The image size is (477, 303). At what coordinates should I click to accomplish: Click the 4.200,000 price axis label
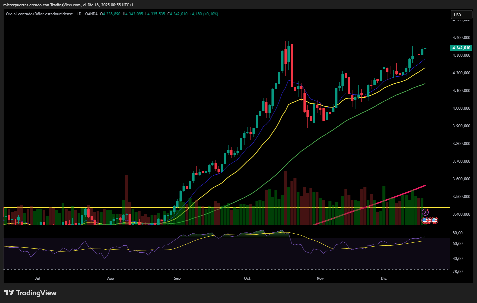point(461,73)
